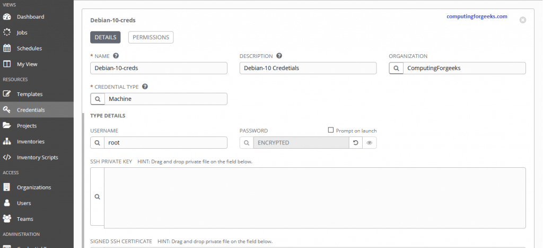Screen dimensions: 543x248
Task: Click the Password field search icon
Action: tap(247, 142)
